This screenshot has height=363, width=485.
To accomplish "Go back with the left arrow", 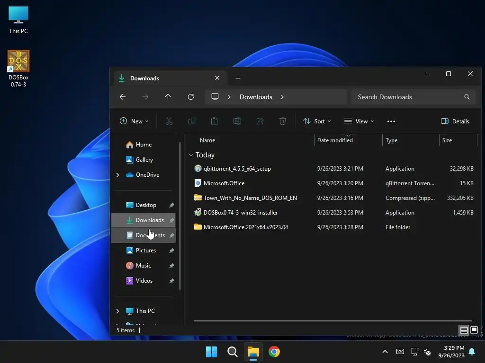I will point(123,97).
